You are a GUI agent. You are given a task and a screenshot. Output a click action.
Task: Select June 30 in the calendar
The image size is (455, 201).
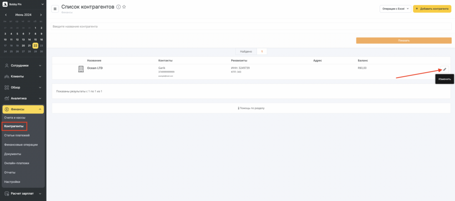pos(41,51)
